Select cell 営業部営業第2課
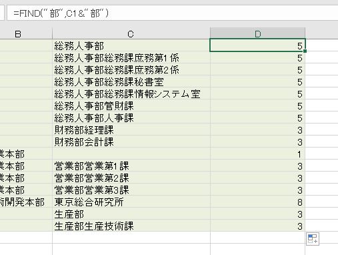Screen dimensions: 338x255 (131, 178)
